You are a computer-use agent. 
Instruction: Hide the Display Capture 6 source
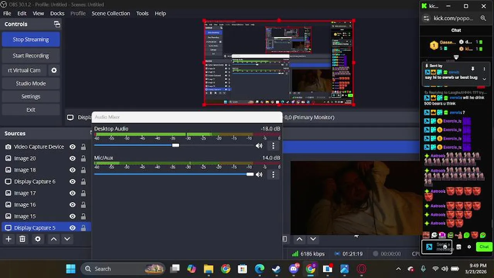(x=72, y=181)
